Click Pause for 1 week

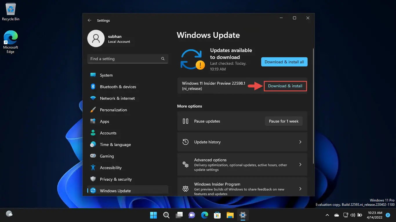(x=284, y=121)
